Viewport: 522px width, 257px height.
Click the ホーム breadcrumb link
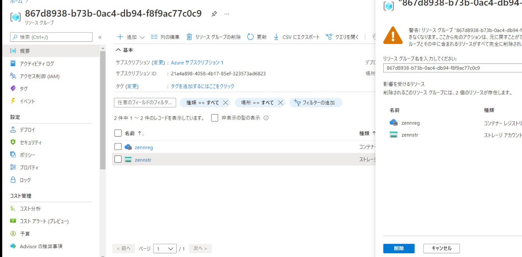pos(16,1)
